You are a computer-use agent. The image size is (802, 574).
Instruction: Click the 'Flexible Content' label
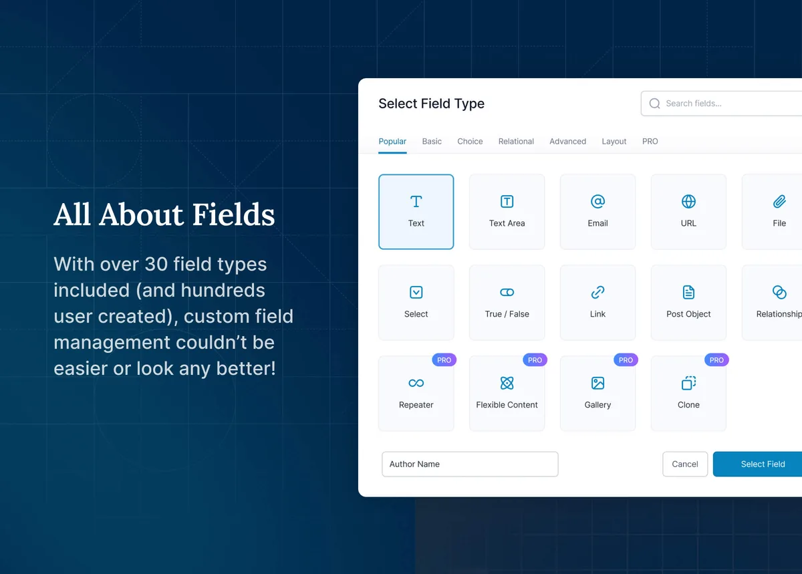pos(507,405)
